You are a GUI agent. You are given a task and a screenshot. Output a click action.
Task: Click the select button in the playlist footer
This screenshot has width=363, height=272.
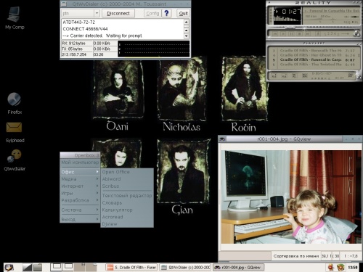coord(294,76)
